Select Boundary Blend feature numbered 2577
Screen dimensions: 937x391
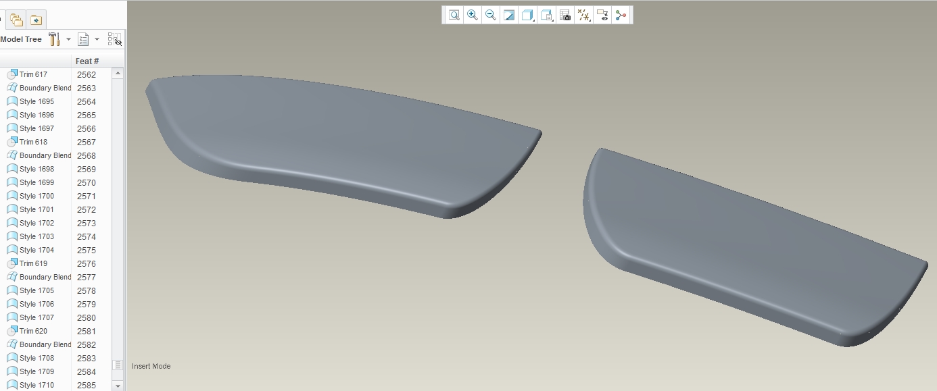point(45,277)
